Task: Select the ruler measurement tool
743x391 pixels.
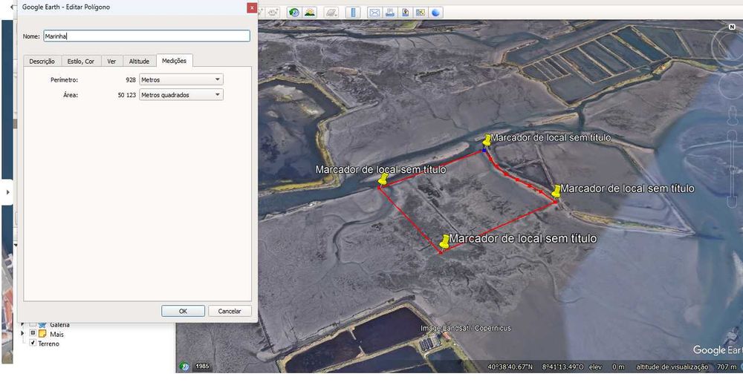Action: pos(353,13)
